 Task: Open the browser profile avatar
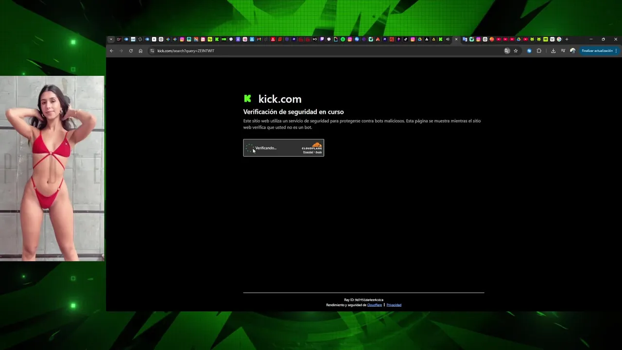click(572, 51)
